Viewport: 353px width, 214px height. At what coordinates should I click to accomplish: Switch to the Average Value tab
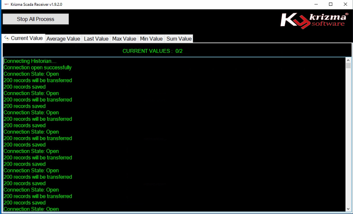[63, 39]
